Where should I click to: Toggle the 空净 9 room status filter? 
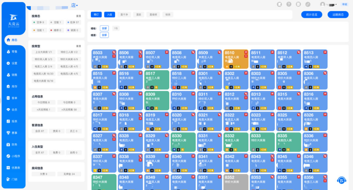[x=39, y=22]
